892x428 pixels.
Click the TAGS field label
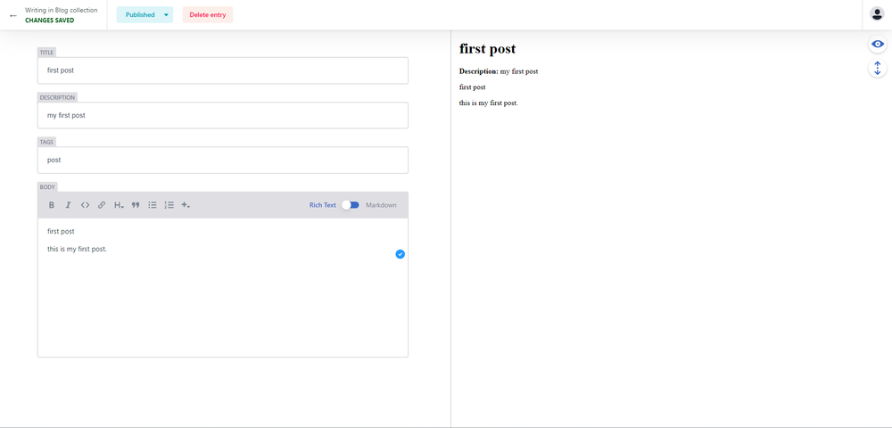coord(47,142)
